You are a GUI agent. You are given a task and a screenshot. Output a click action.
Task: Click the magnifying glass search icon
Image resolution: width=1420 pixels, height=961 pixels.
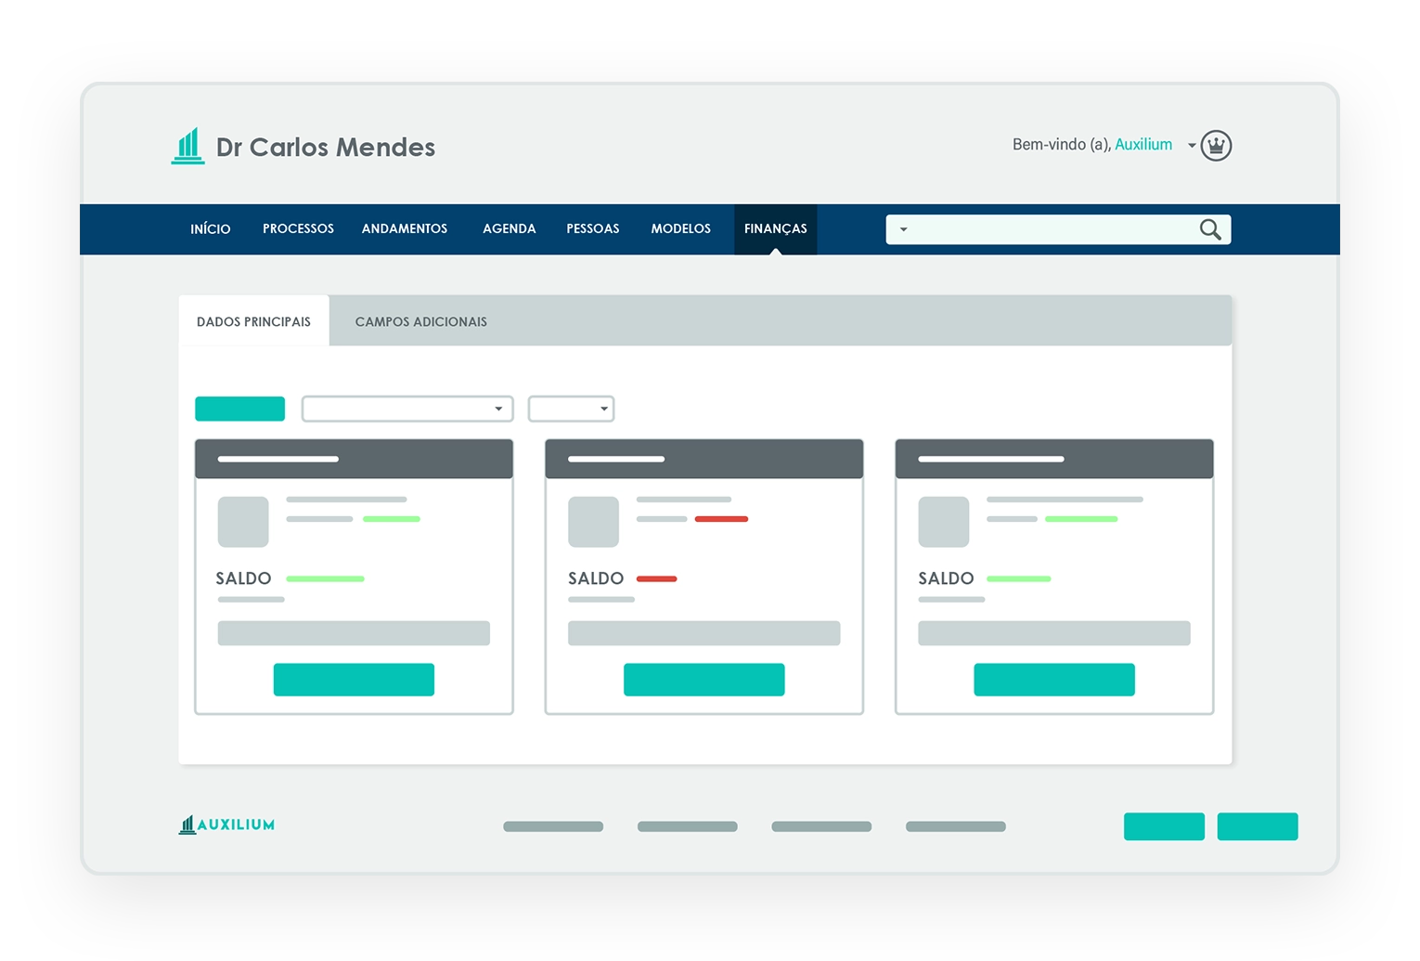1209,229
